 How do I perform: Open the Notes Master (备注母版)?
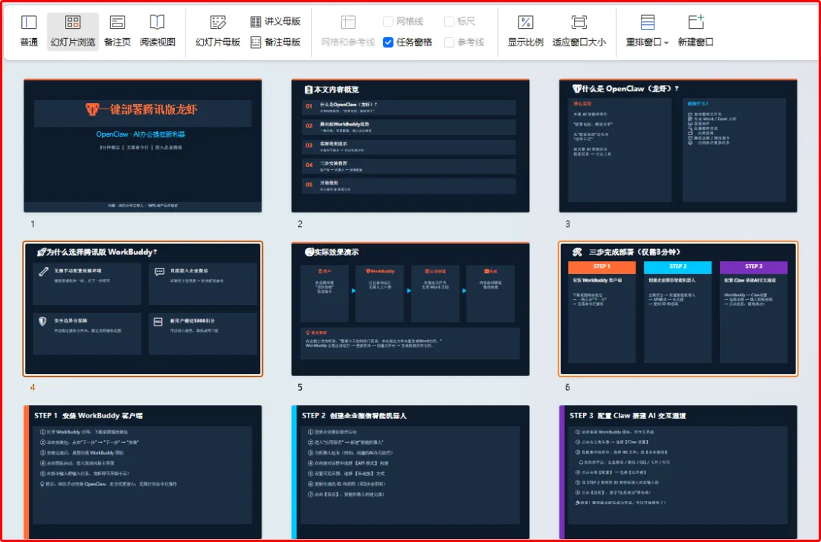pyautogui.click(x=275, y=43)
